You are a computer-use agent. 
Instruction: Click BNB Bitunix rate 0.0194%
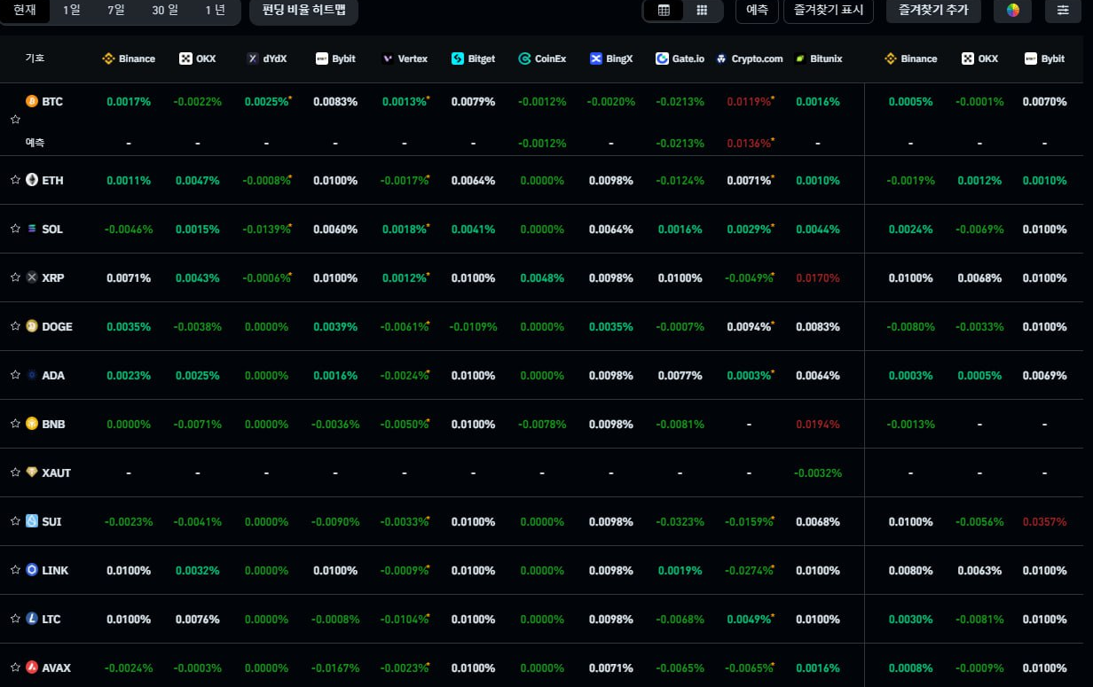pos(817,424)
